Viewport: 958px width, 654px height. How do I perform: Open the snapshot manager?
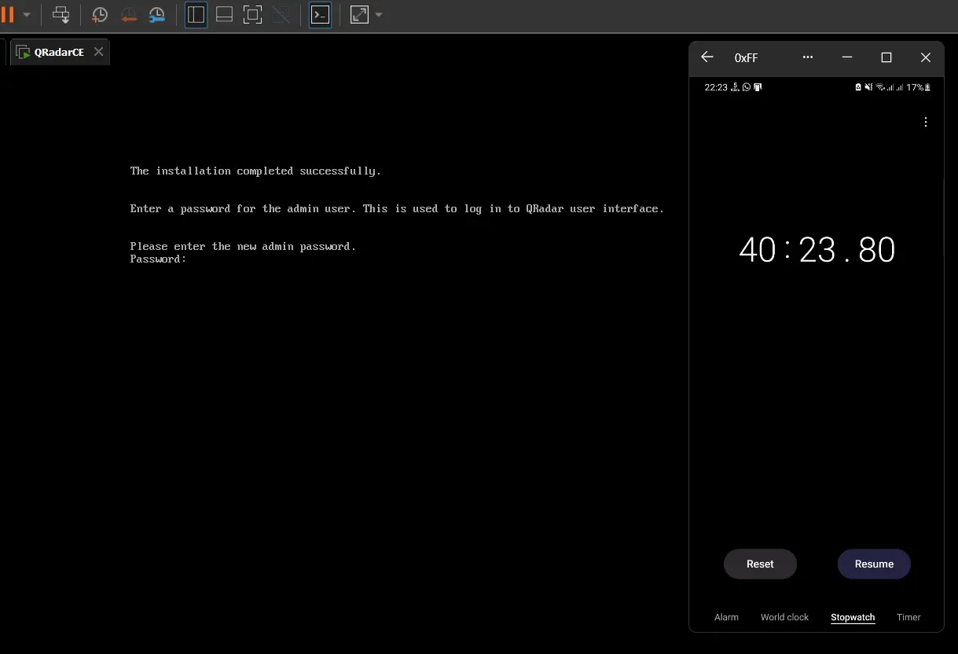(x=156, y=14)
